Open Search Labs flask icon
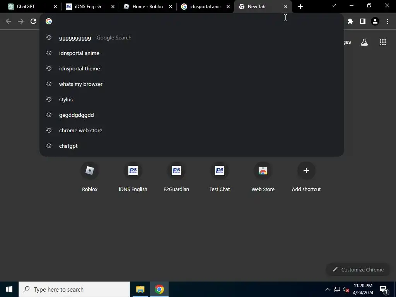This screenshot has width=396, height=297. click(x=364, y=42)
